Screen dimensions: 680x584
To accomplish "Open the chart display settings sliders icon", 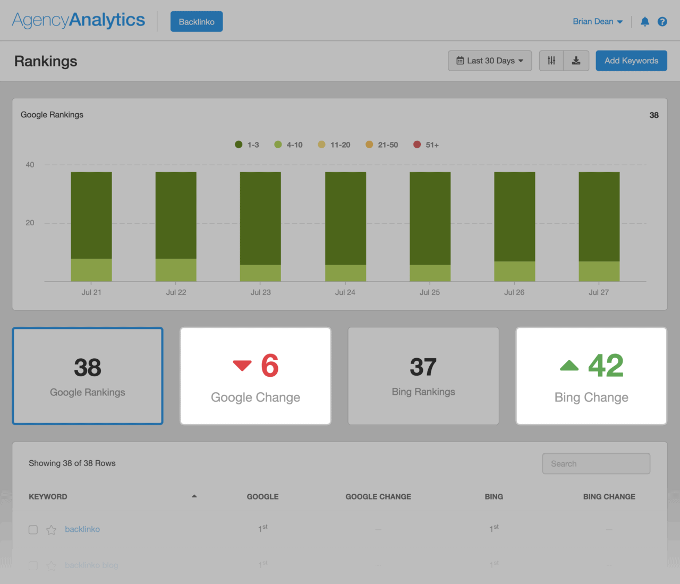I will tap(551, 61).
